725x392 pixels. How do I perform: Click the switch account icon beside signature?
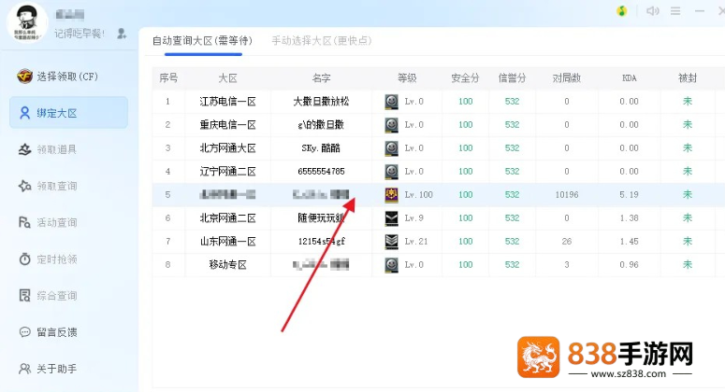[122, 34]
